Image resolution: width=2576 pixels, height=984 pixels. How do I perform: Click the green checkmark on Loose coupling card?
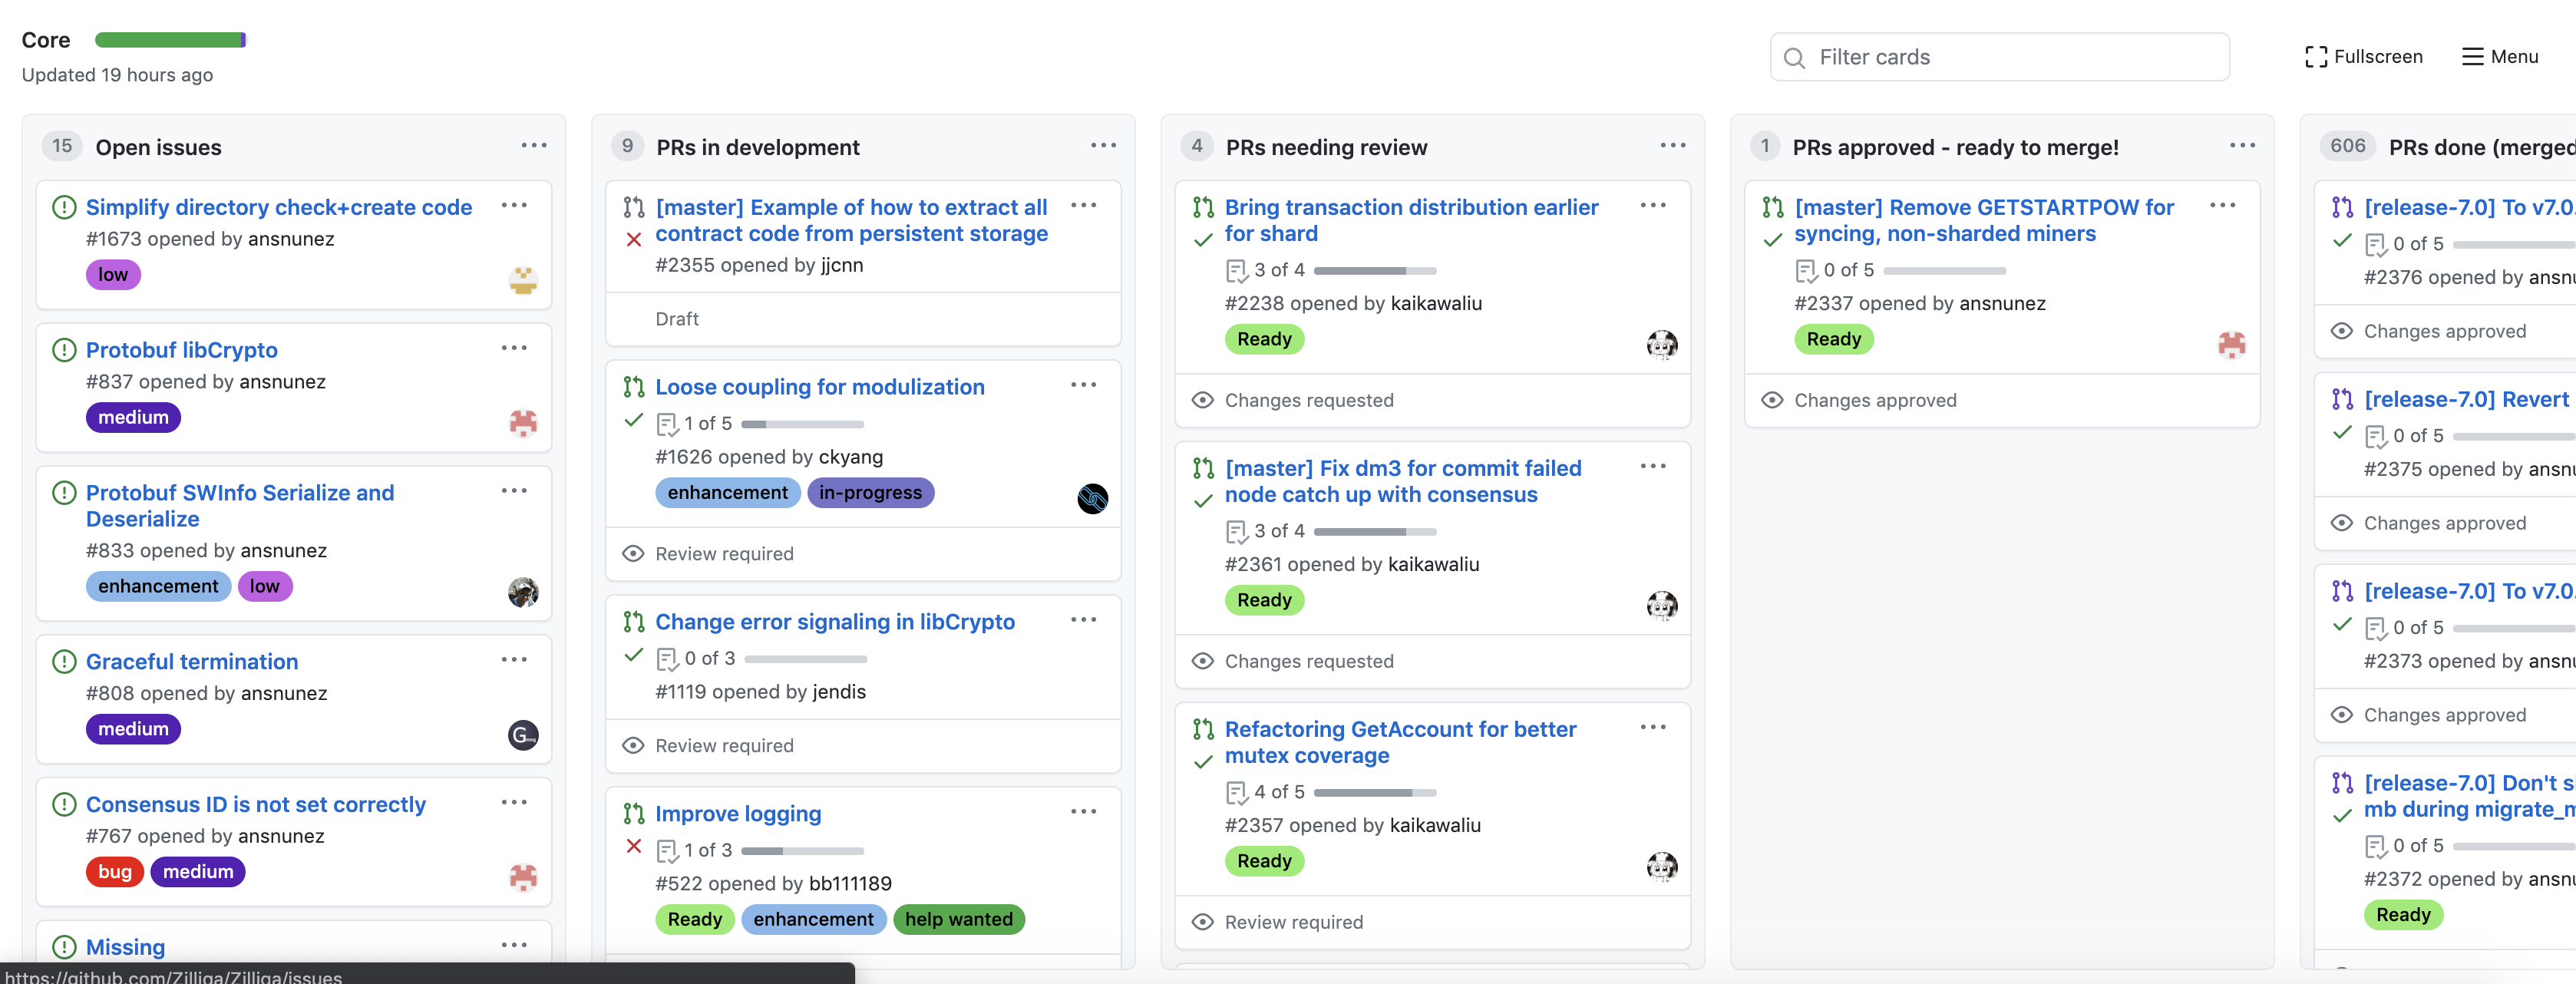[x=634, y=420]
